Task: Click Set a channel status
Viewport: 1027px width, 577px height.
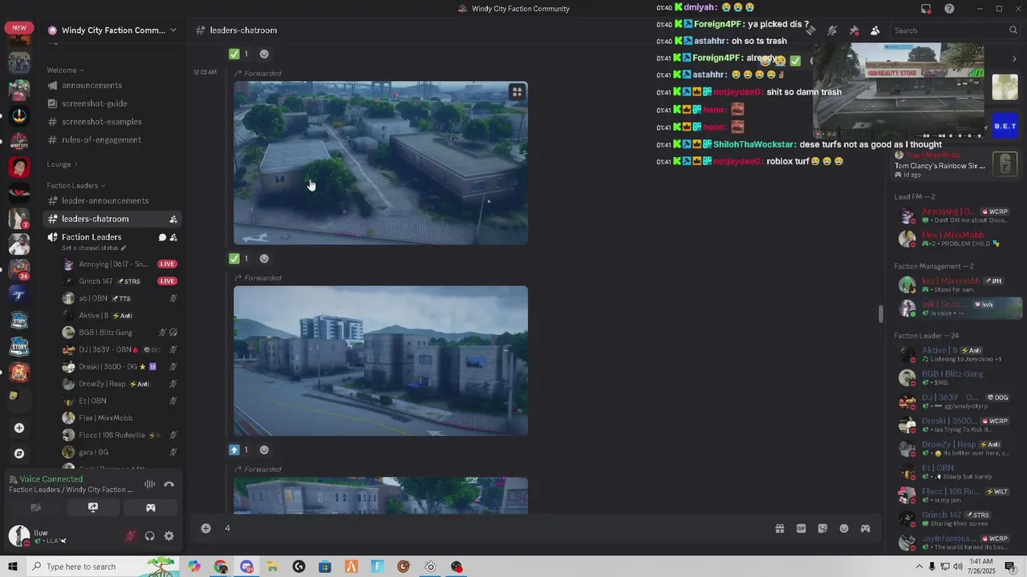Action: click(x=94, y=248)
